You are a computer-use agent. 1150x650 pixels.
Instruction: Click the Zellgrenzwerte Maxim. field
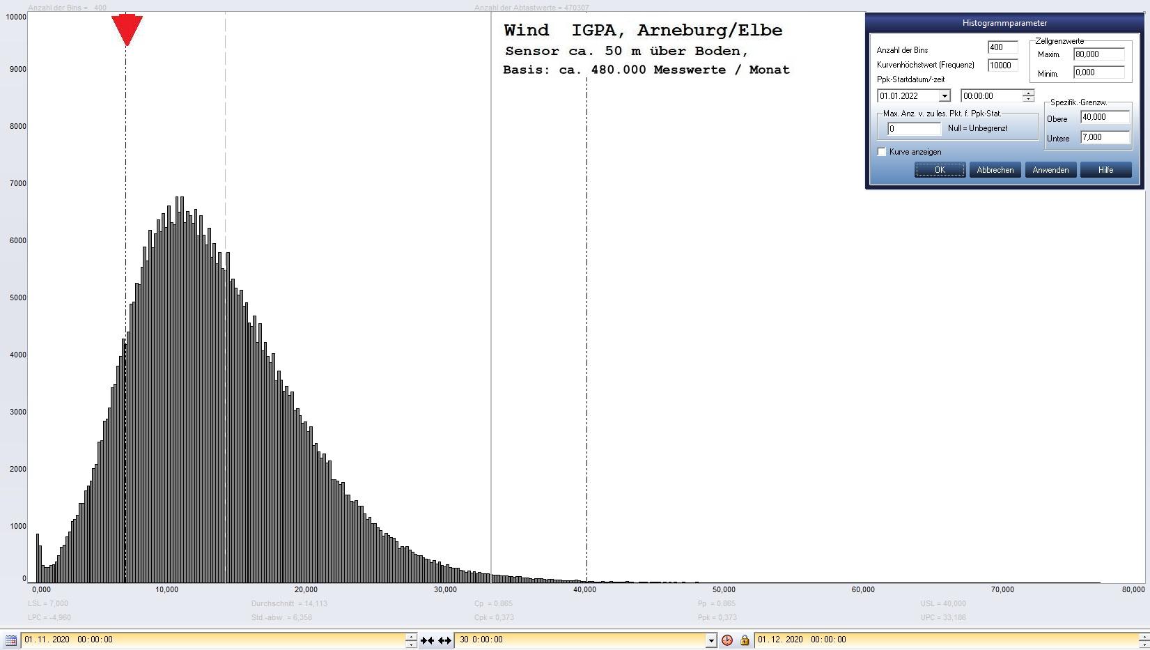coord(1098,54)
